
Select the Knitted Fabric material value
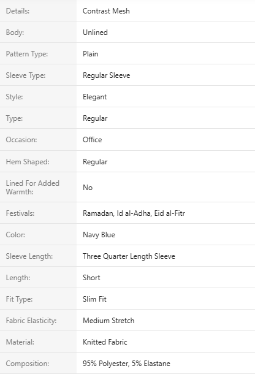tap(105, 342)
